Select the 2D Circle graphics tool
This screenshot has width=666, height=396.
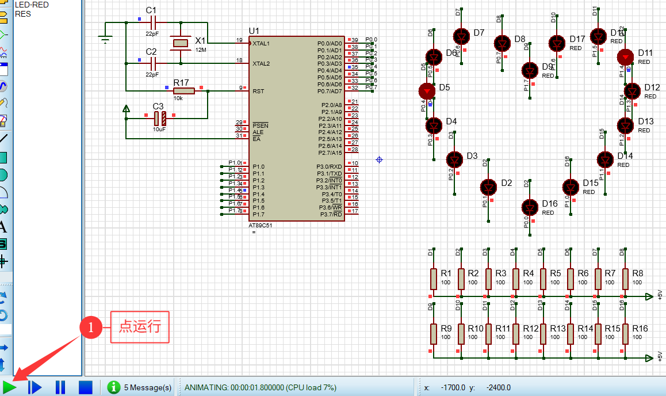3,174
